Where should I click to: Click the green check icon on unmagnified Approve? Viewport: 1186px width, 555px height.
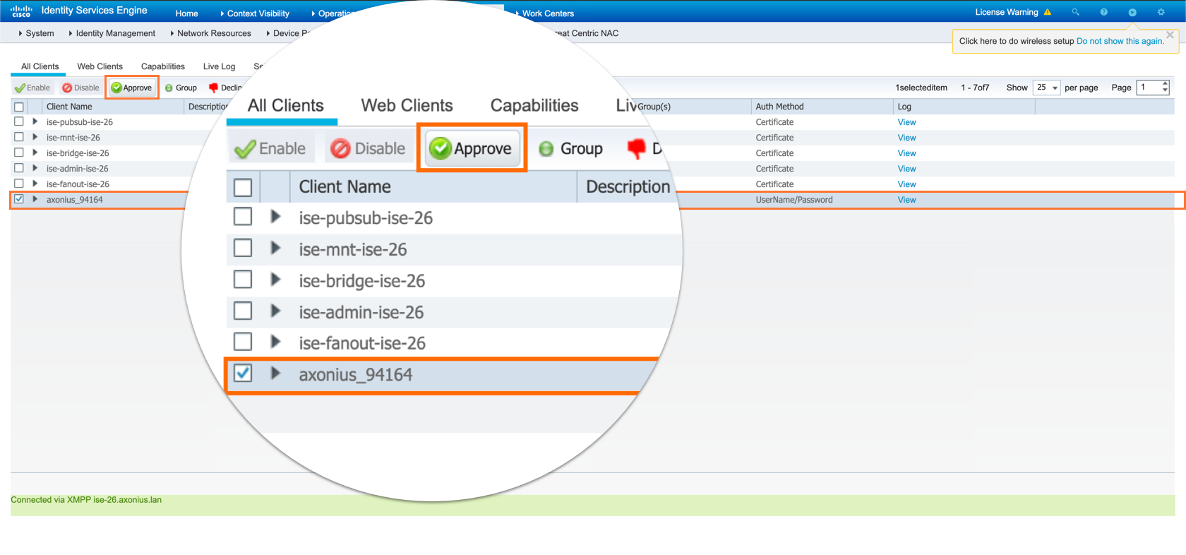pyautogui.click(x=116, y=88)
